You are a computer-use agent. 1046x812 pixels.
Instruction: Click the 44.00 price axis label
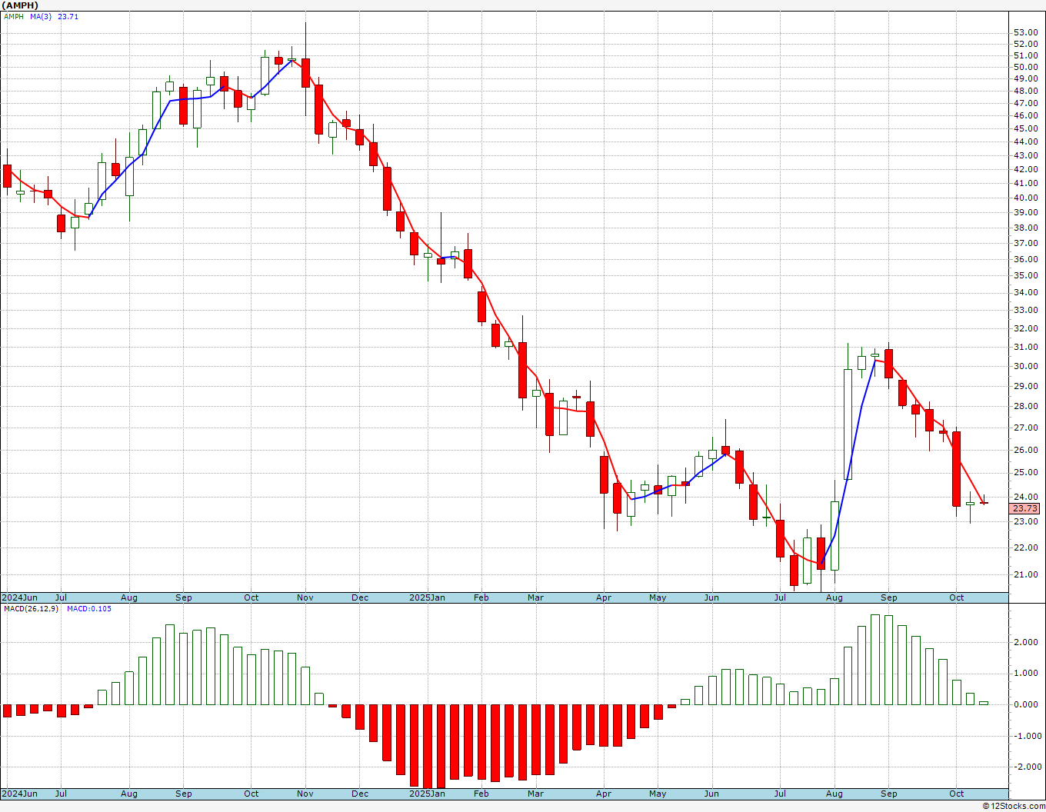pyautogui.click(x=1025, y=141)
